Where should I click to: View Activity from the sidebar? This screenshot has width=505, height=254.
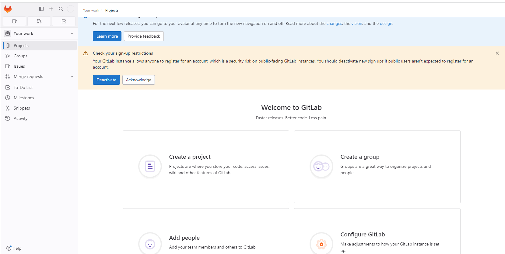(x=40, y=118)
